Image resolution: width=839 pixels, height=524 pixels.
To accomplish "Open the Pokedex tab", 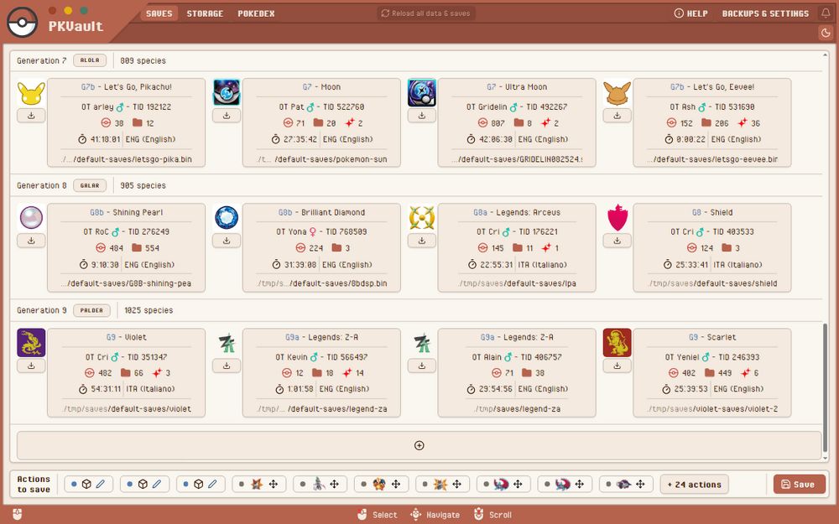I will (256, 13).
